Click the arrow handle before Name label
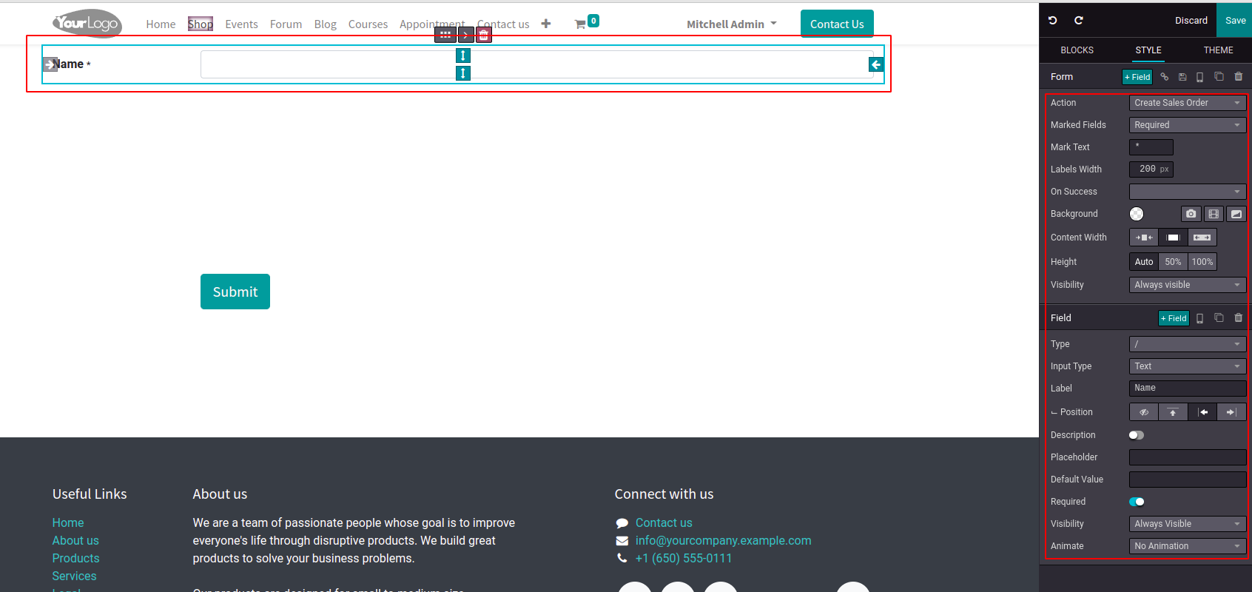Image resolution: width=1252 pixels, height=592 pixels. [x=50, y=64]
